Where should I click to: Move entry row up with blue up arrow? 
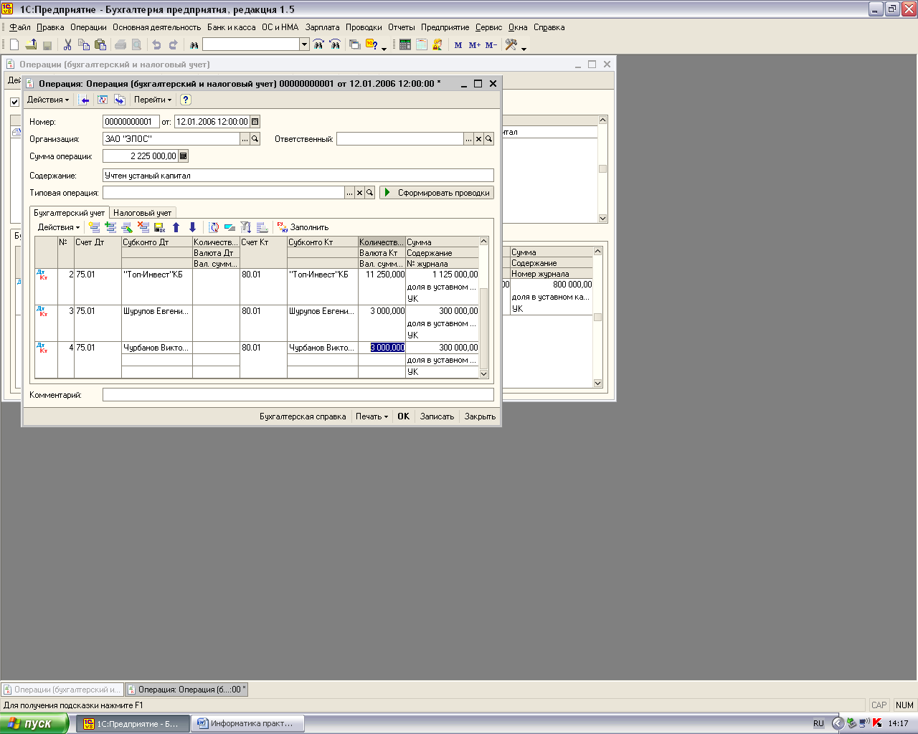pyautogui.click(x=176, y=227)
